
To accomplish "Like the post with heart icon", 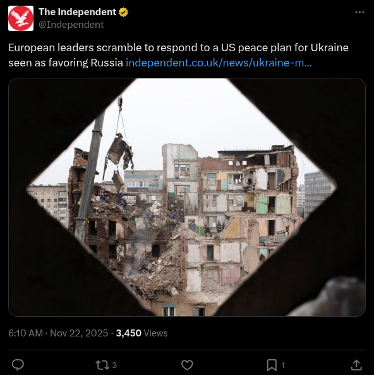I will tap(187, 365).
